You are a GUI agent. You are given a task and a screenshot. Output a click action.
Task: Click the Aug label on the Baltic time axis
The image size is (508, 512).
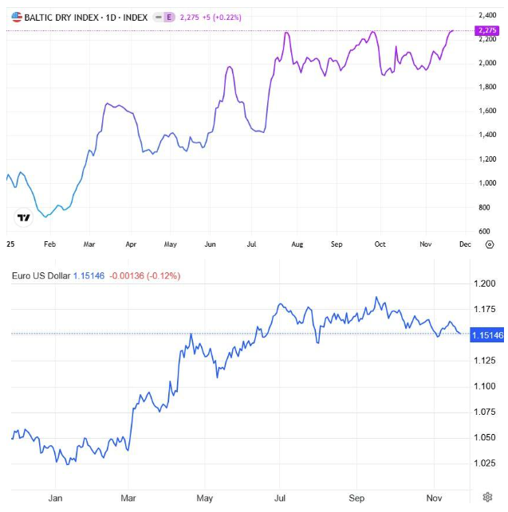297,244
